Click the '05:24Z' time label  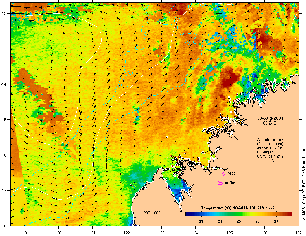[x=270, y=123]
